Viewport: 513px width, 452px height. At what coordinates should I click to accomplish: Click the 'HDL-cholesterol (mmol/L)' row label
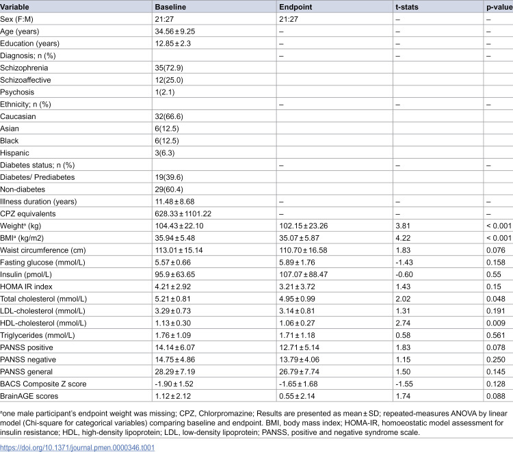click(x=43, y=323)
